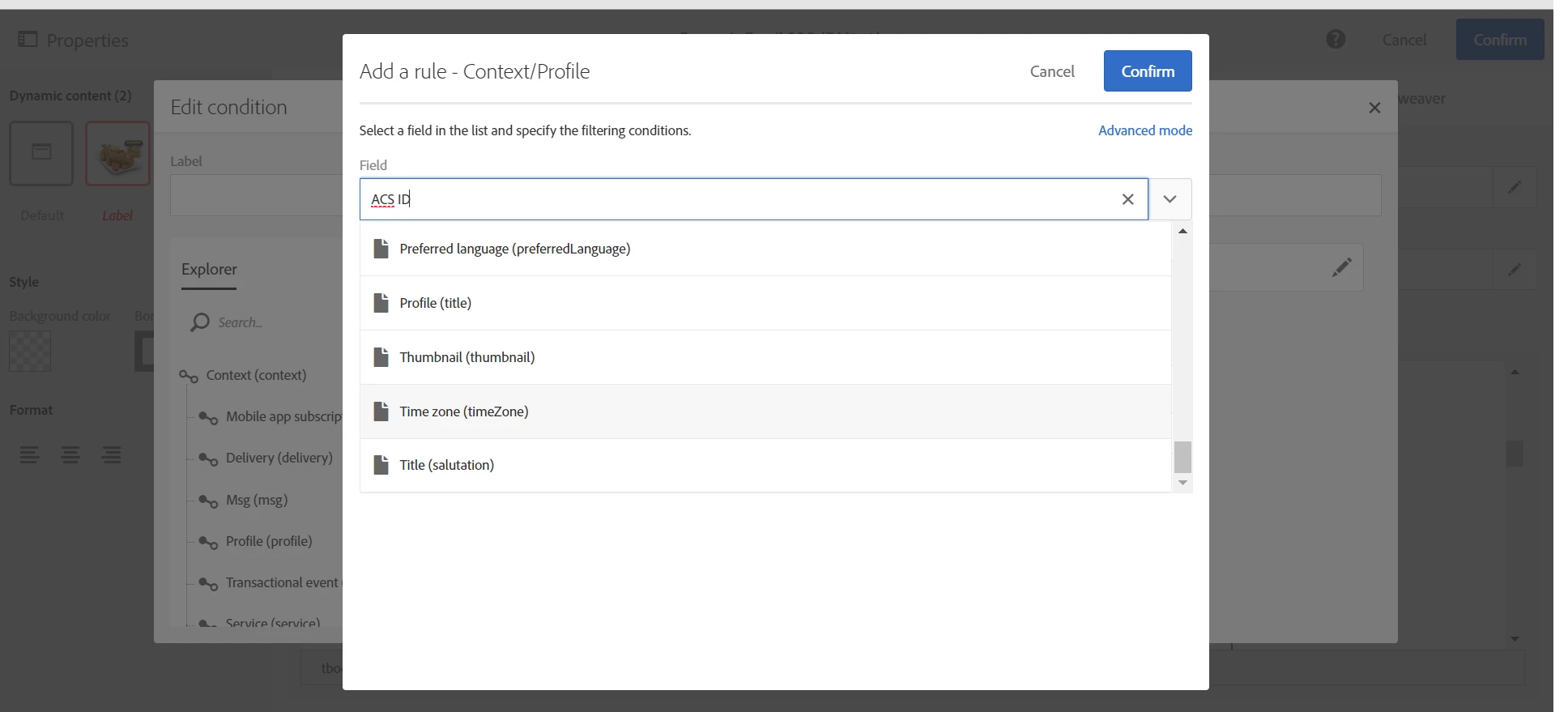Viewport: 1568px width, 712px height.
Task: Switch to Advanced mode
Action: pos(1144,130)
